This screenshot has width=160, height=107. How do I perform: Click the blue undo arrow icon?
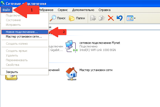pyautogui.click(x=120, y=18)
